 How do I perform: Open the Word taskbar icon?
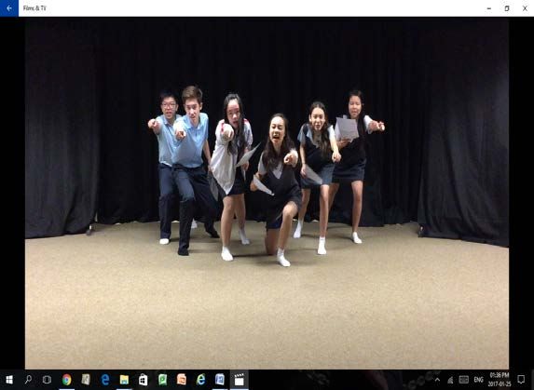220,380
